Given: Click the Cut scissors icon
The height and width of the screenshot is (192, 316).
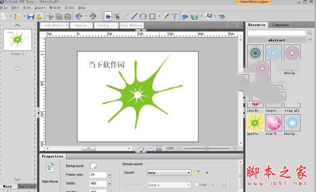Looking at the screenshot, I should (x=50, y=17).
